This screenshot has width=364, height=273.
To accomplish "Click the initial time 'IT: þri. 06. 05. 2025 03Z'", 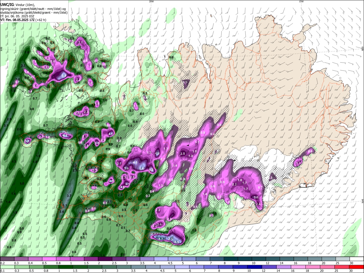I will point(17,16).
